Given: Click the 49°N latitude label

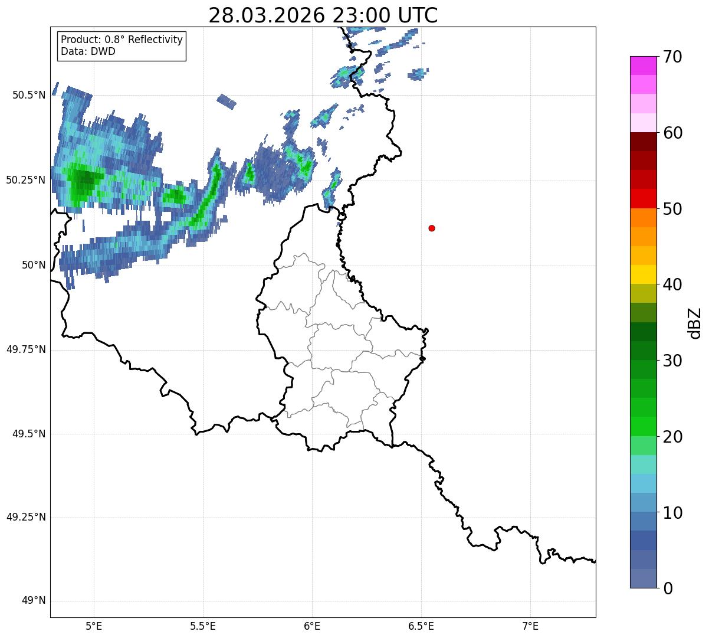Looking at the screenshot, I should pos(34,601).
